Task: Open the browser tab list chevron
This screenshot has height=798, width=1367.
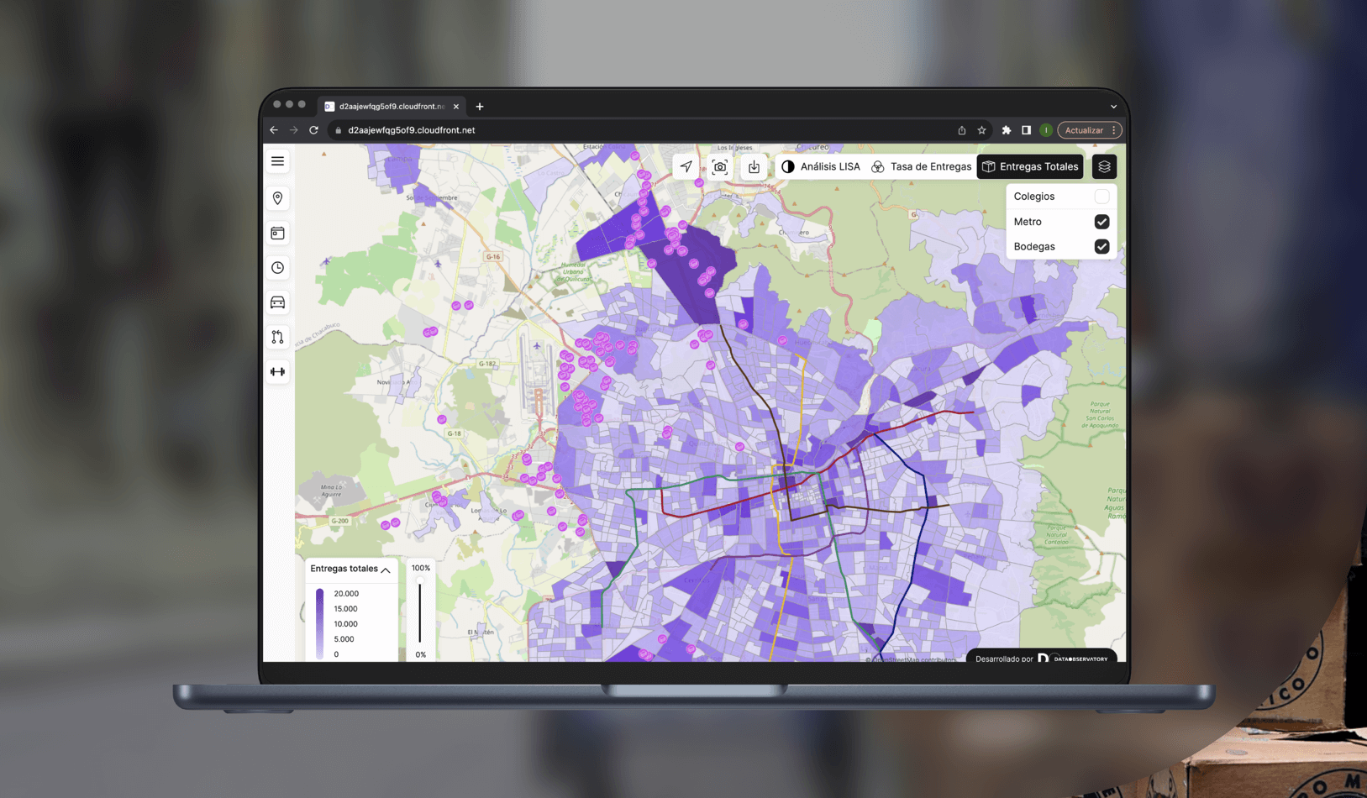Action: [1113, 107]
